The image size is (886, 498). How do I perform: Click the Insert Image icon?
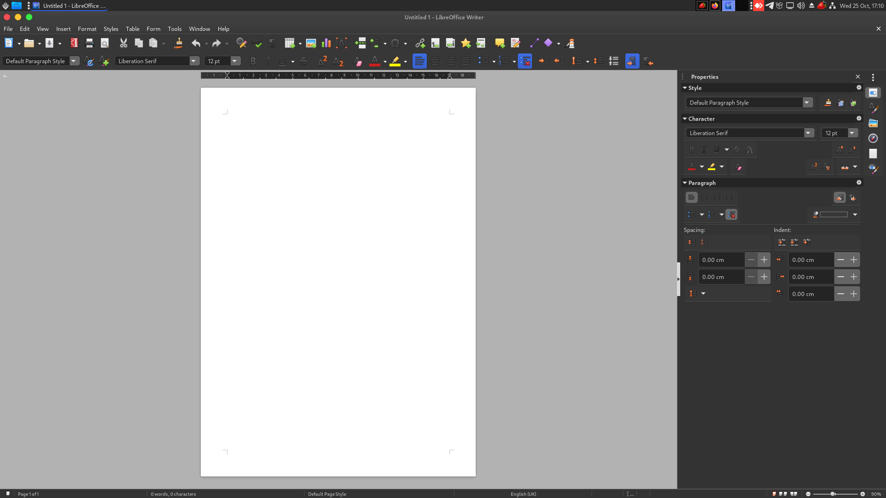click(311, 43)
